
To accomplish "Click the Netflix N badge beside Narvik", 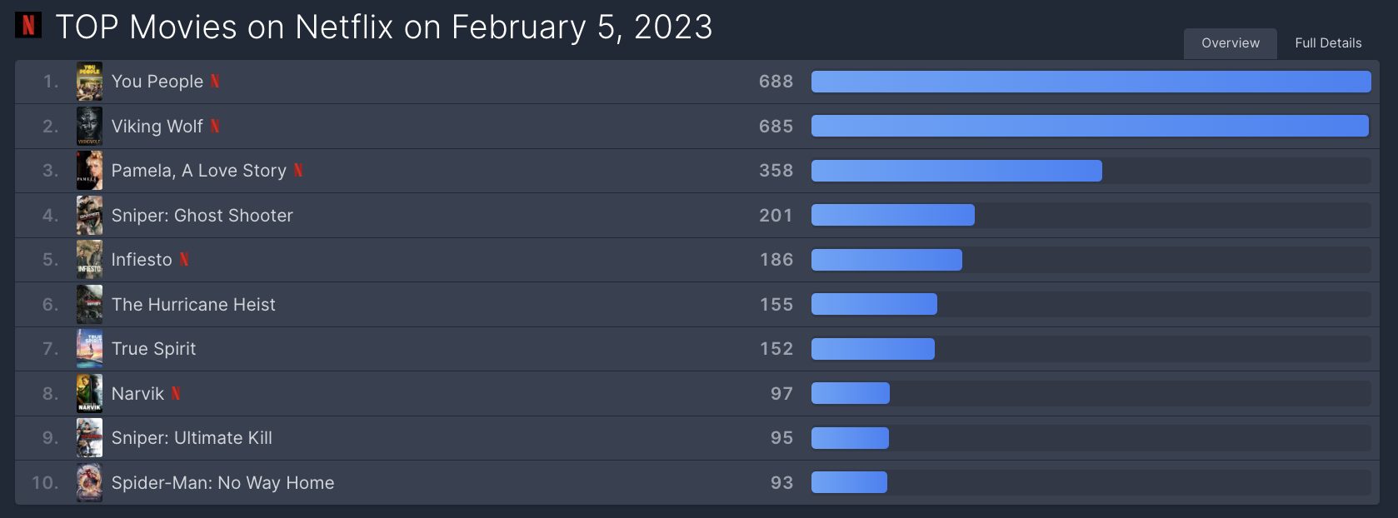I will [176, 394].
